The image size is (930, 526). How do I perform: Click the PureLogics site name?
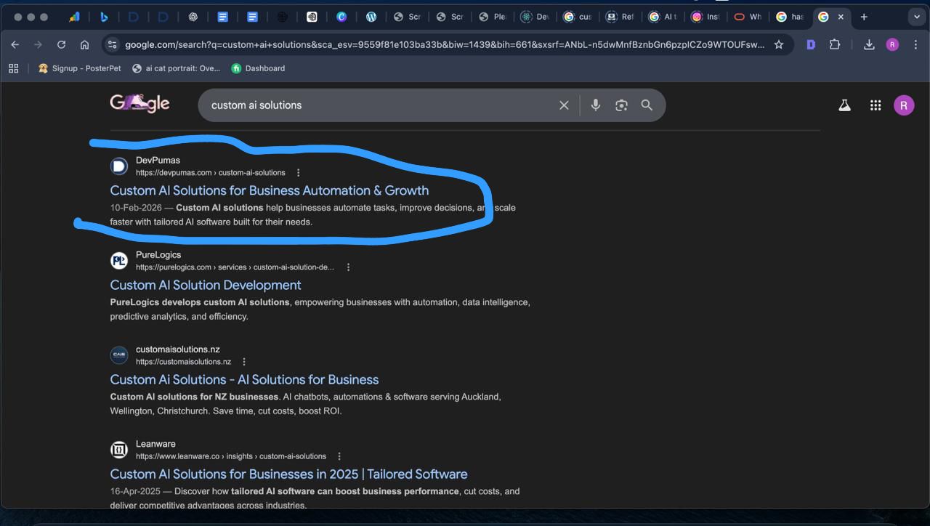pyautogui.click(x=158, y=255)
